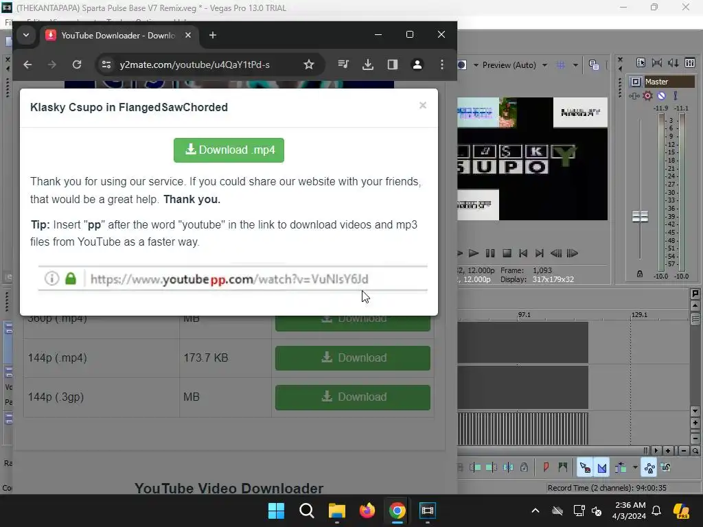The width and height of the screenshot is (703, 527).
Task: Go to start in Vegas preview
Action: pos(522,253)
